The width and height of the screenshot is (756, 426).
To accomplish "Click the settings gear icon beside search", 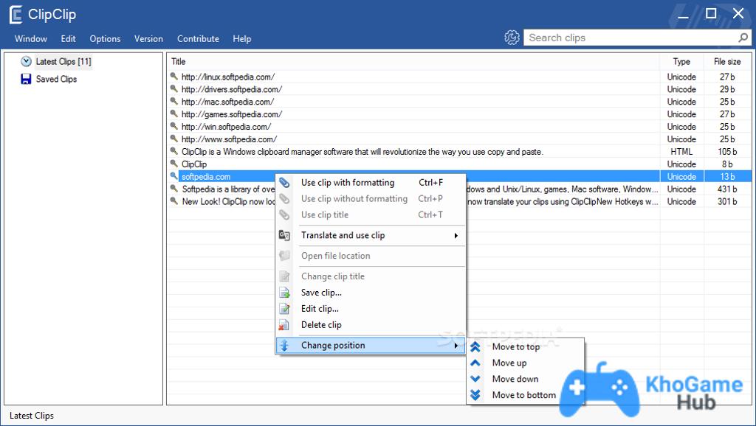I will coord(512,38).
